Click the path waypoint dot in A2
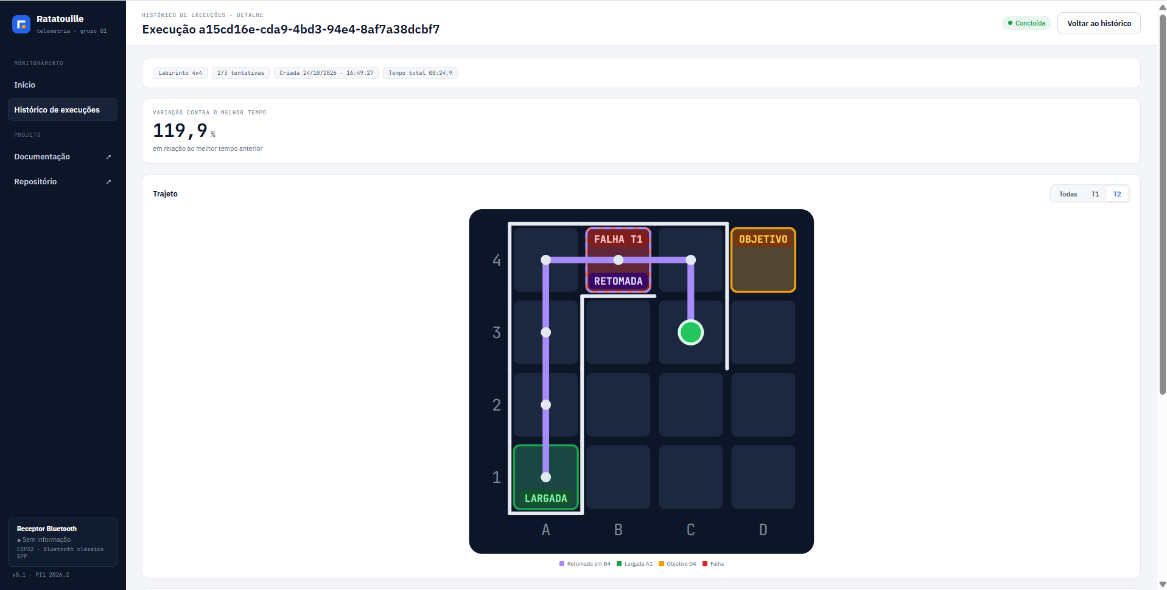1167x590 pixels. (545, 404)
